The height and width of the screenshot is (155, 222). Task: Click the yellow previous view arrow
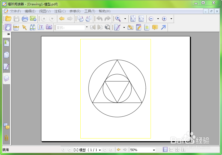coord(62,19)
